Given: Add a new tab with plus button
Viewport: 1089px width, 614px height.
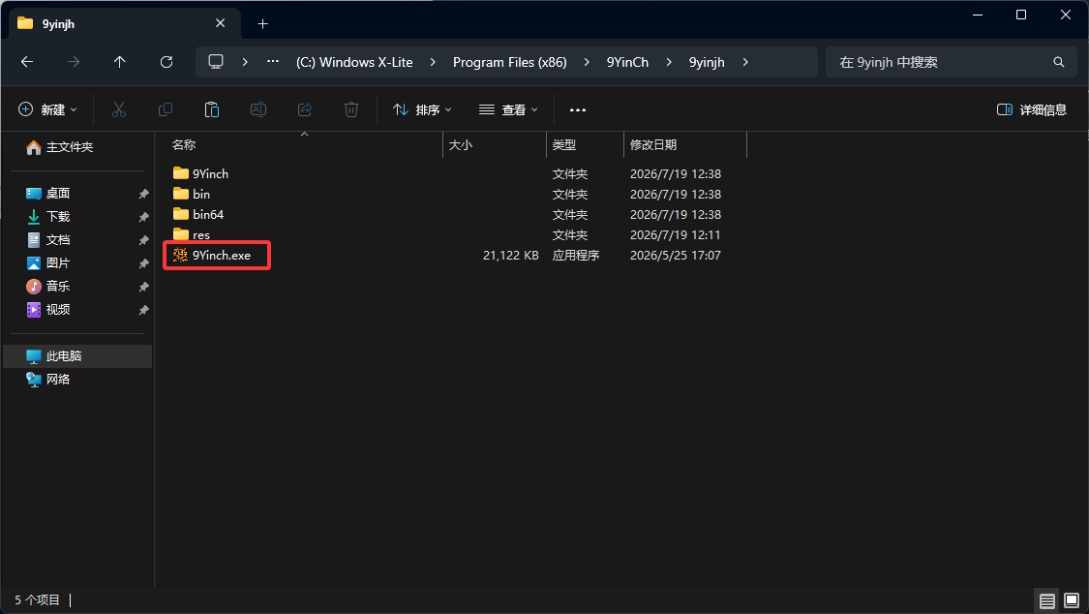Looking at the screenshot, I should [262, 23].
